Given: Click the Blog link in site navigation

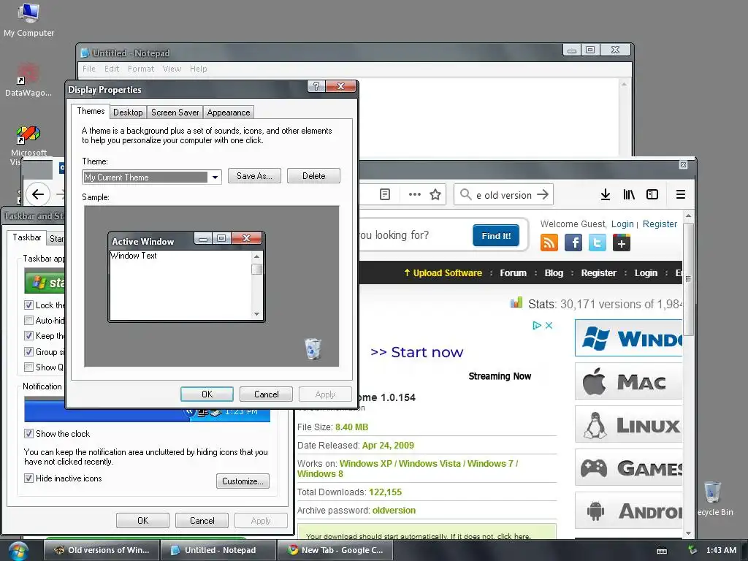Looking at the screenshot, I should point(554,273).
